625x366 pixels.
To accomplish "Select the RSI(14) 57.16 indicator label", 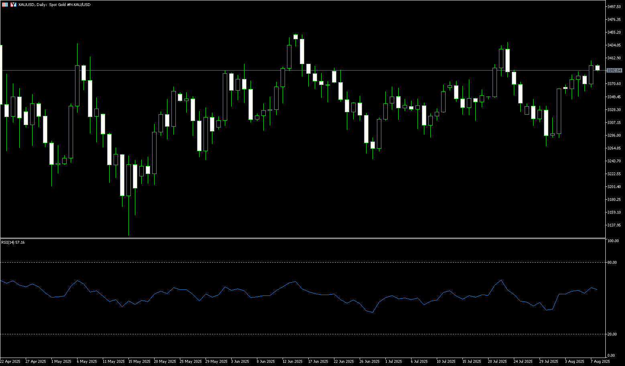I will (x=13, y=243).
